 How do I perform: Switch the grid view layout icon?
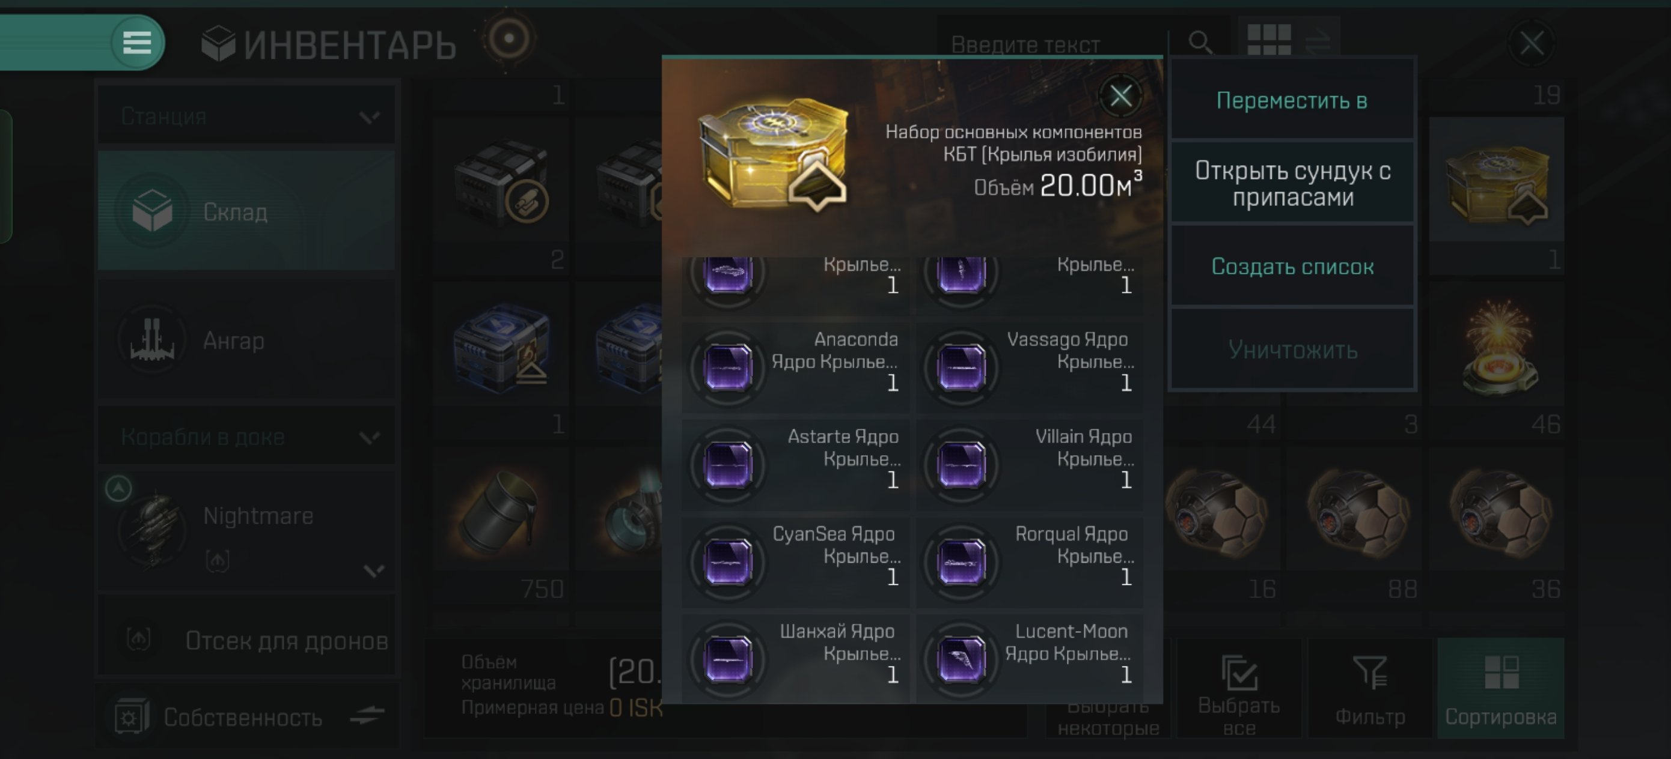click(x=1269, y=41)
